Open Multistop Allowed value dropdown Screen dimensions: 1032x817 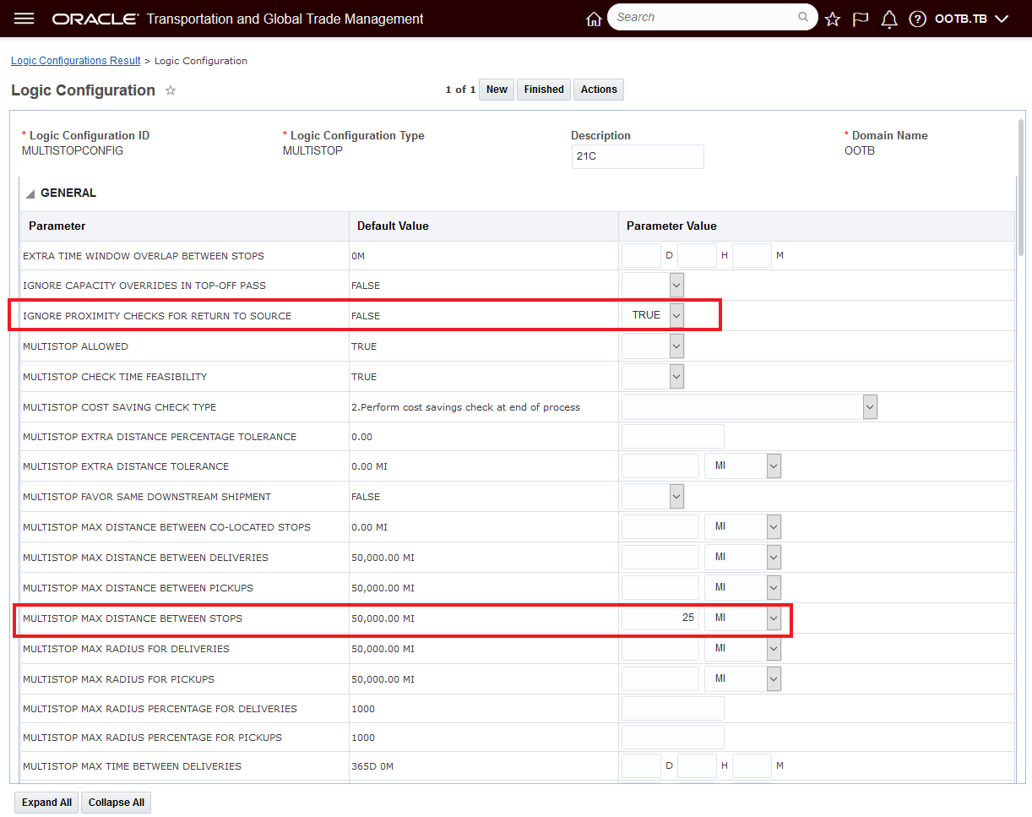click(676, 346)
